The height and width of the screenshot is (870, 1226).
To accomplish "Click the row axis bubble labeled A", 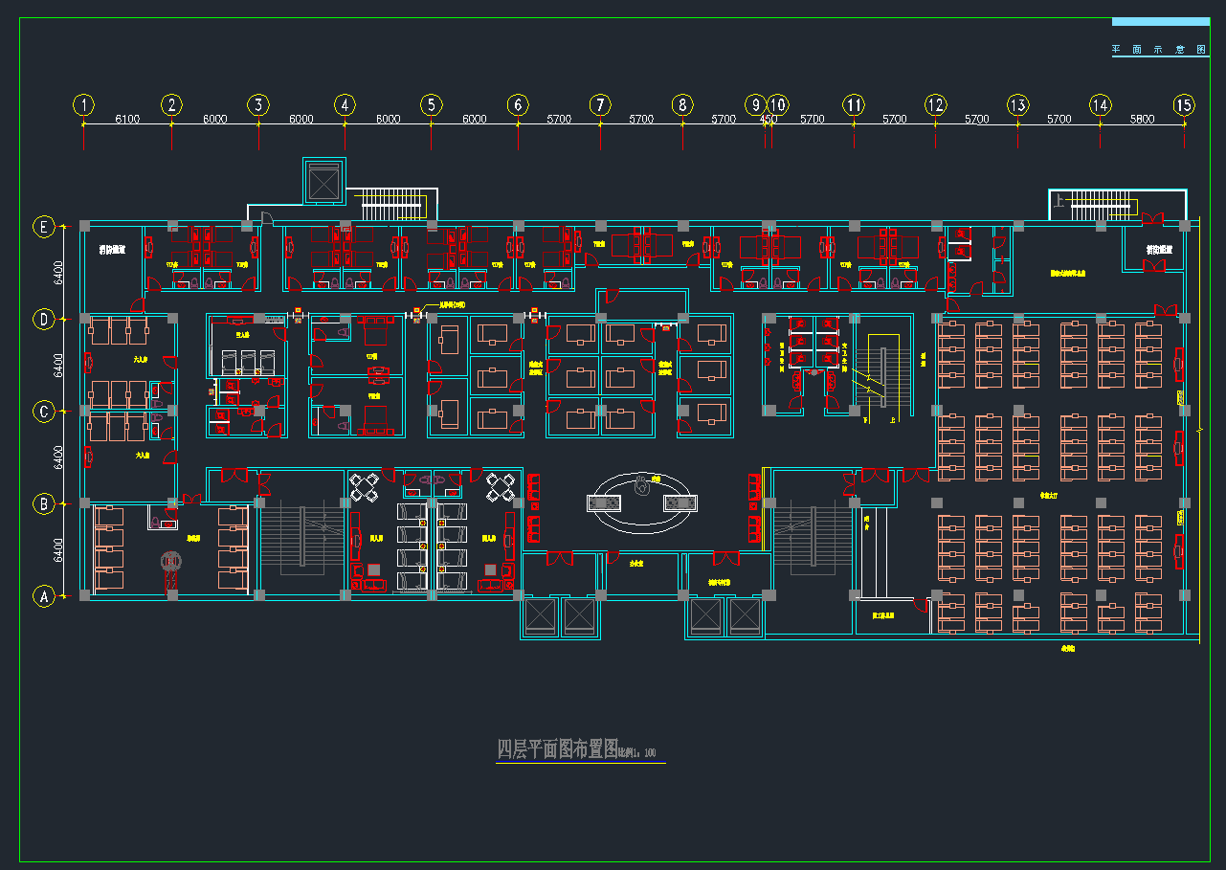I will 43,596.
